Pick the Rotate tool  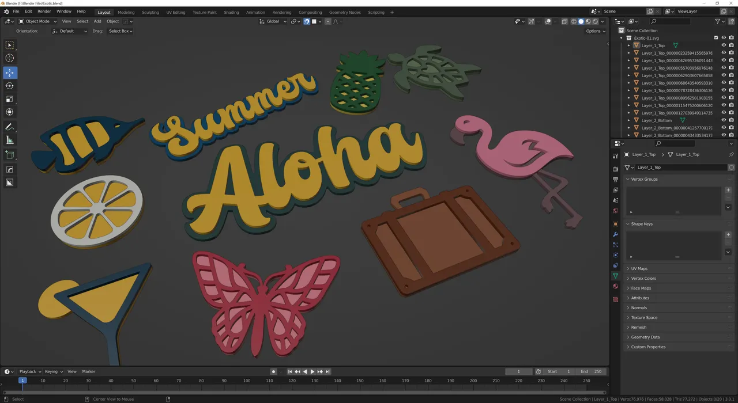10,86
